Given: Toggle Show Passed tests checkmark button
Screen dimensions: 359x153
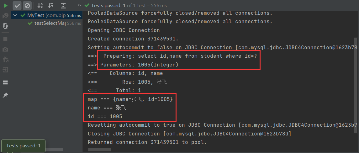Looking at the screenshot, I should click(x=18, y=5).
